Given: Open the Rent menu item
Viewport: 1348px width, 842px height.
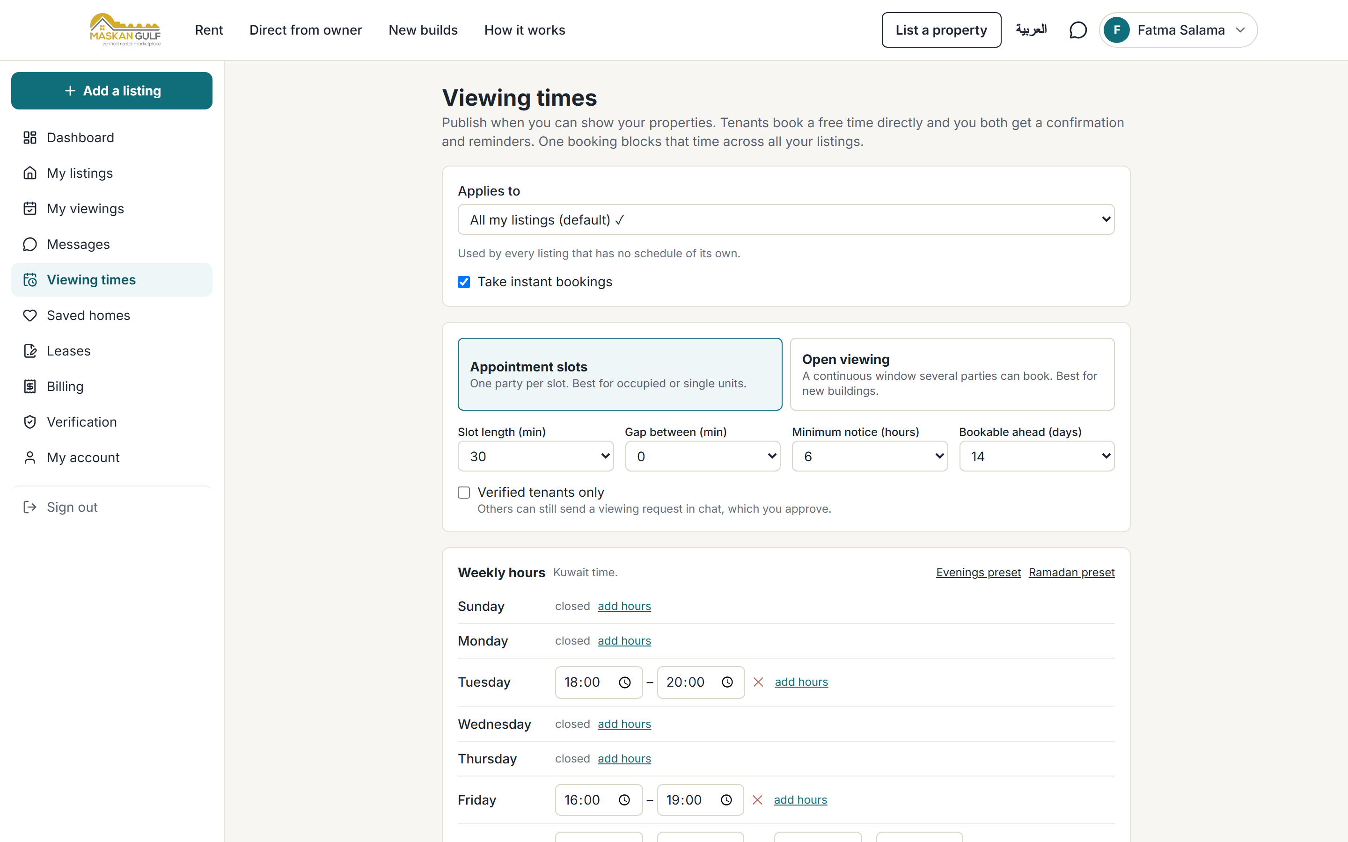Looking at the screenshot, I should pyautogui.click(x=209, y=30).
